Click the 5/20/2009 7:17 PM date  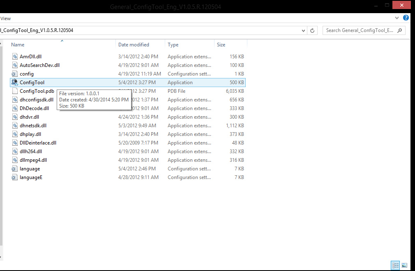click(138, 143)
